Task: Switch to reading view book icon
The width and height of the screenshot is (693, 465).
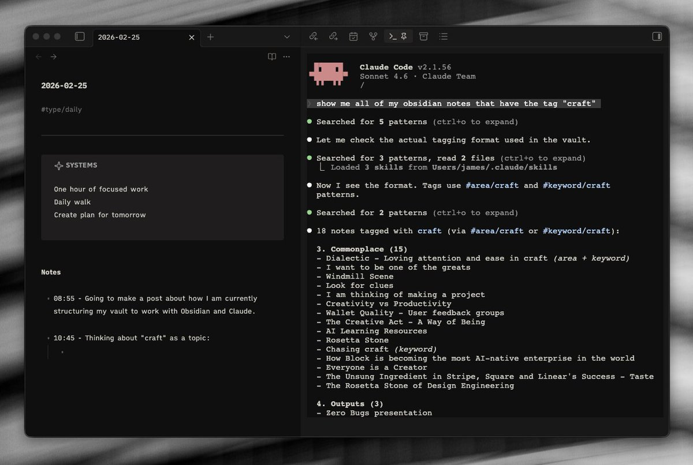Action: (271, 57)
